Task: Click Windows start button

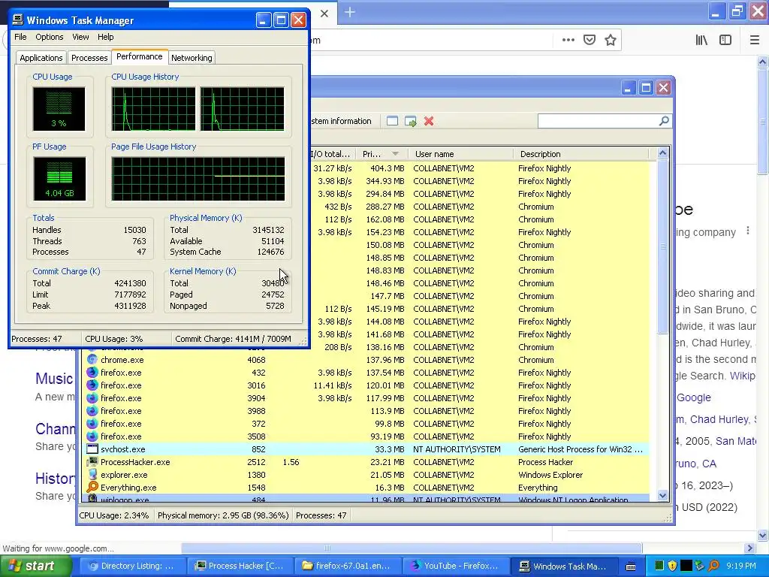Action: pos(36,566)
